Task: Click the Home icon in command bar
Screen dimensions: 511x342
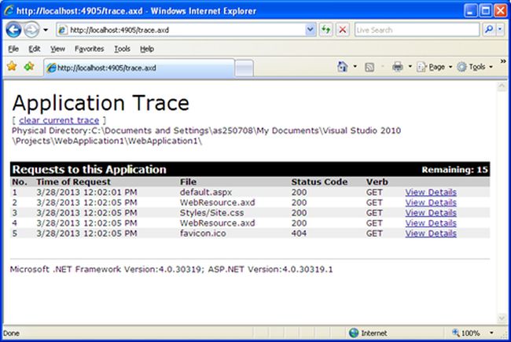Action: tap(343, 67)
